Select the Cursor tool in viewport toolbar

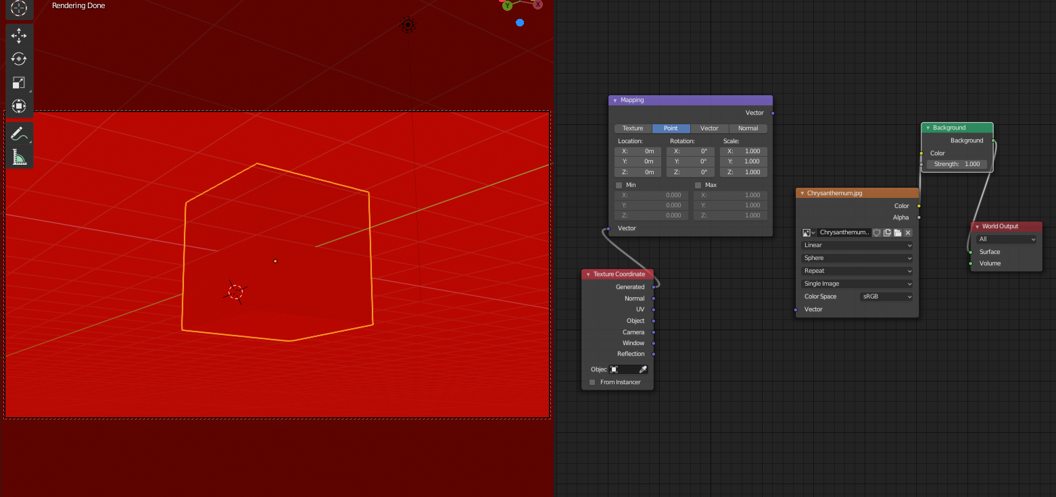pyautogui.click(x=20, y=9)
